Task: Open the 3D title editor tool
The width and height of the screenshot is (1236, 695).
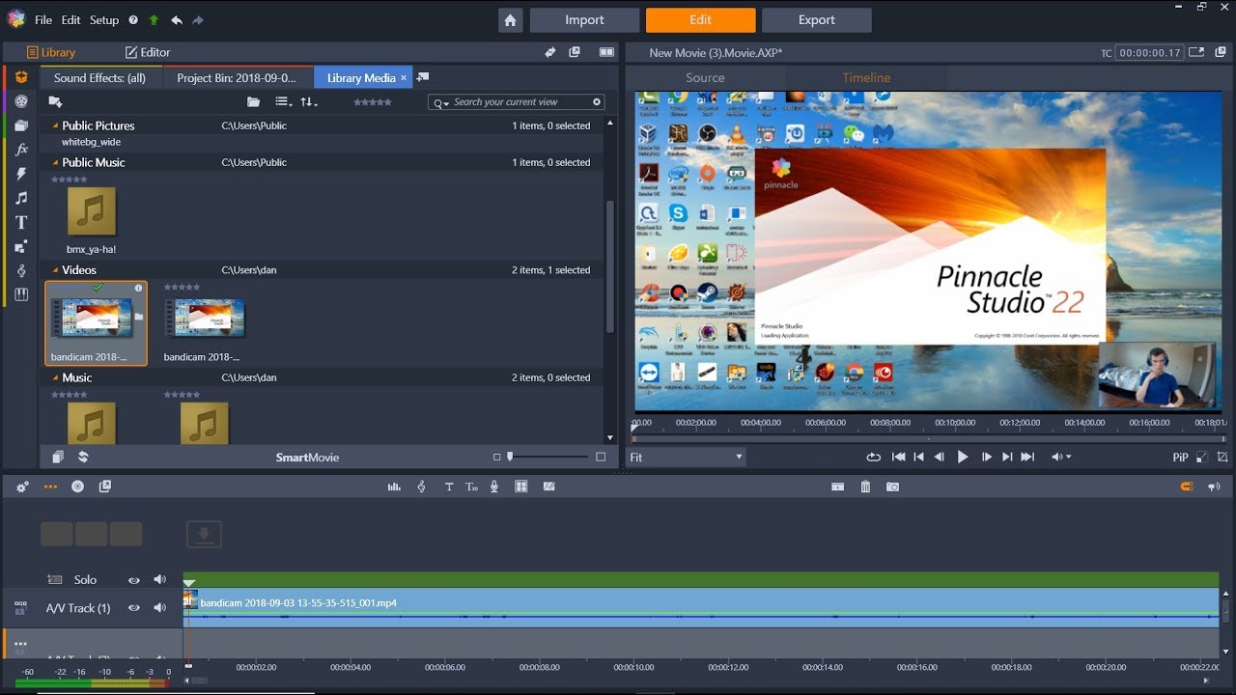Action: coord(471,486)
